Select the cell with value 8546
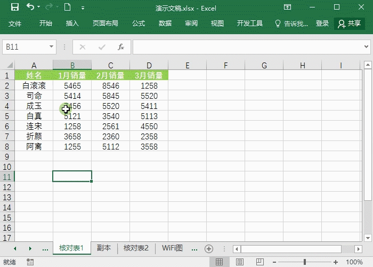The width and height of the screenshot is (373, 267). (x=111, y=85)
